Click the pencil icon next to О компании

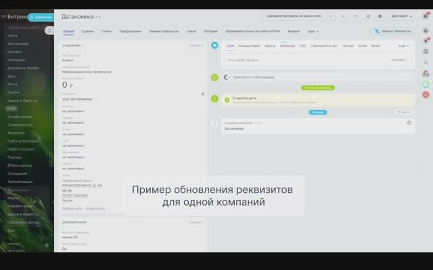point(83,45)
